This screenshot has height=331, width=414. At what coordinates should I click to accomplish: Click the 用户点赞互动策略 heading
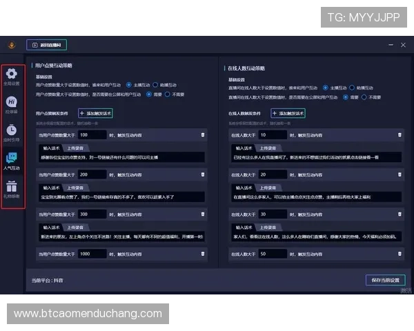[x=54, y=66]
